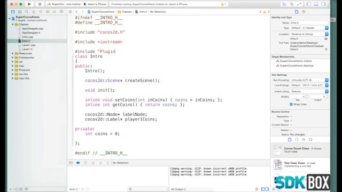Show the Code Snippet library
Image resolution: width=342 pixels, height=192 pixels.
(x=297, y=140)
